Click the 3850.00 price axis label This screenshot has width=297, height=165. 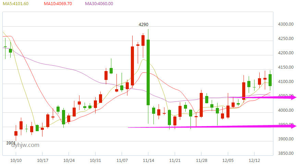click(286, 153)
